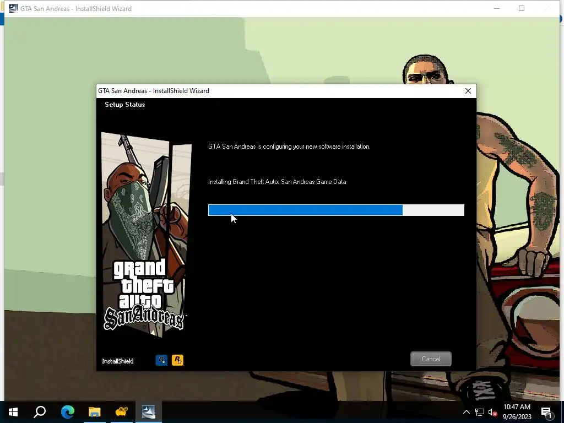Click the Grand Theft Auto cover art
This screenshot has height=423, width=564.
146,235
